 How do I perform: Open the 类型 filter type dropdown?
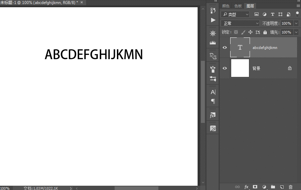(235, 14)
